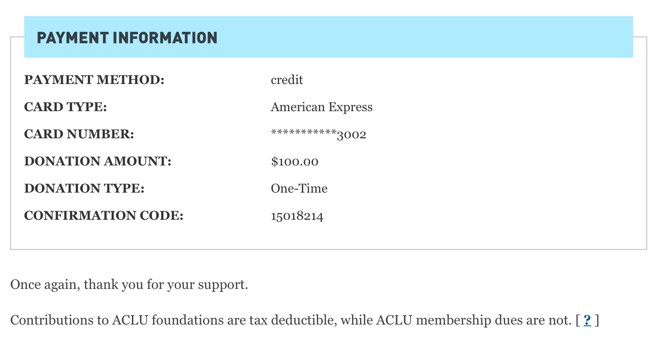Click the $100.00 donation amount value

(x=295, y=162)
